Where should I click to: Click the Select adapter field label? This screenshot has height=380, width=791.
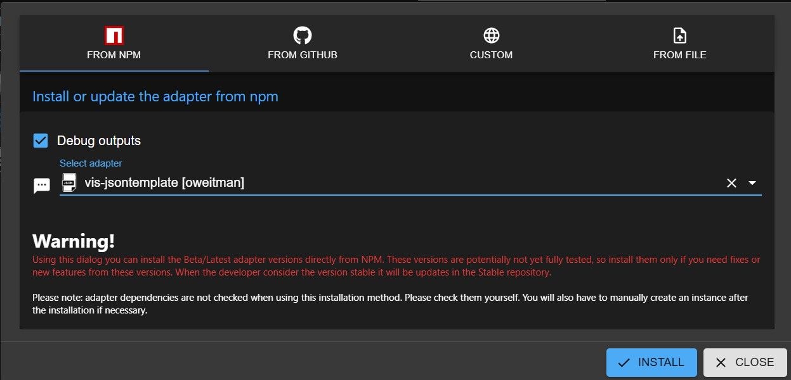(x=91, y=163)
